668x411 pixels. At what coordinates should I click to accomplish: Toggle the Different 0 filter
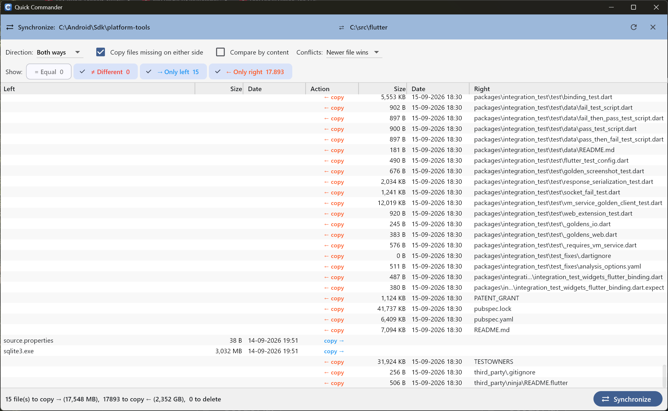(x=106, y=72)
